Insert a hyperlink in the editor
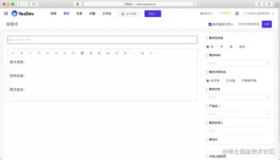The height and width of the screenshot is (160, 280). [151, 53]
